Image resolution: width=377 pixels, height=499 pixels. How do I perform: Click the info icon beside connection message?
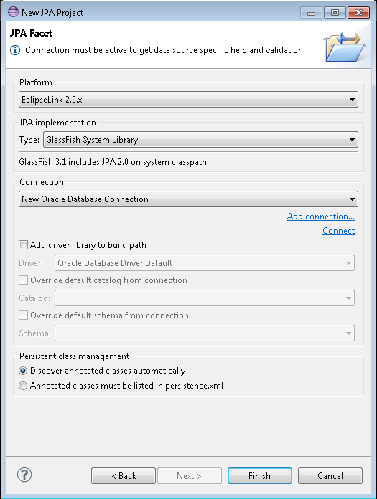(15, 50)
